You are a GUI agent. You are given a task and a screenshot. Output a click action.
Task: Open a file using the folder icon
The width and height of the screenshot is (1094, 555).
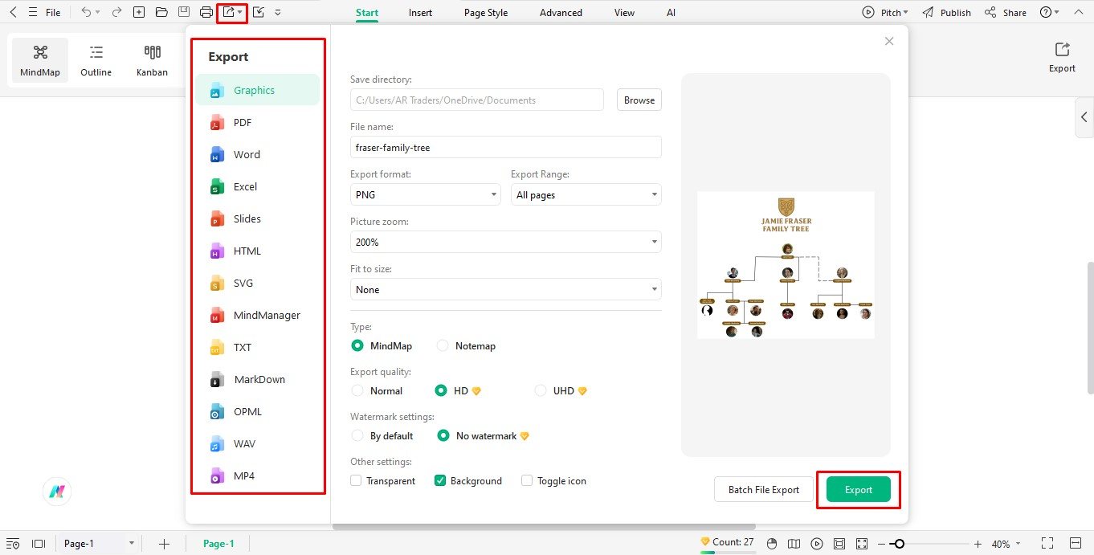(161, 12)
